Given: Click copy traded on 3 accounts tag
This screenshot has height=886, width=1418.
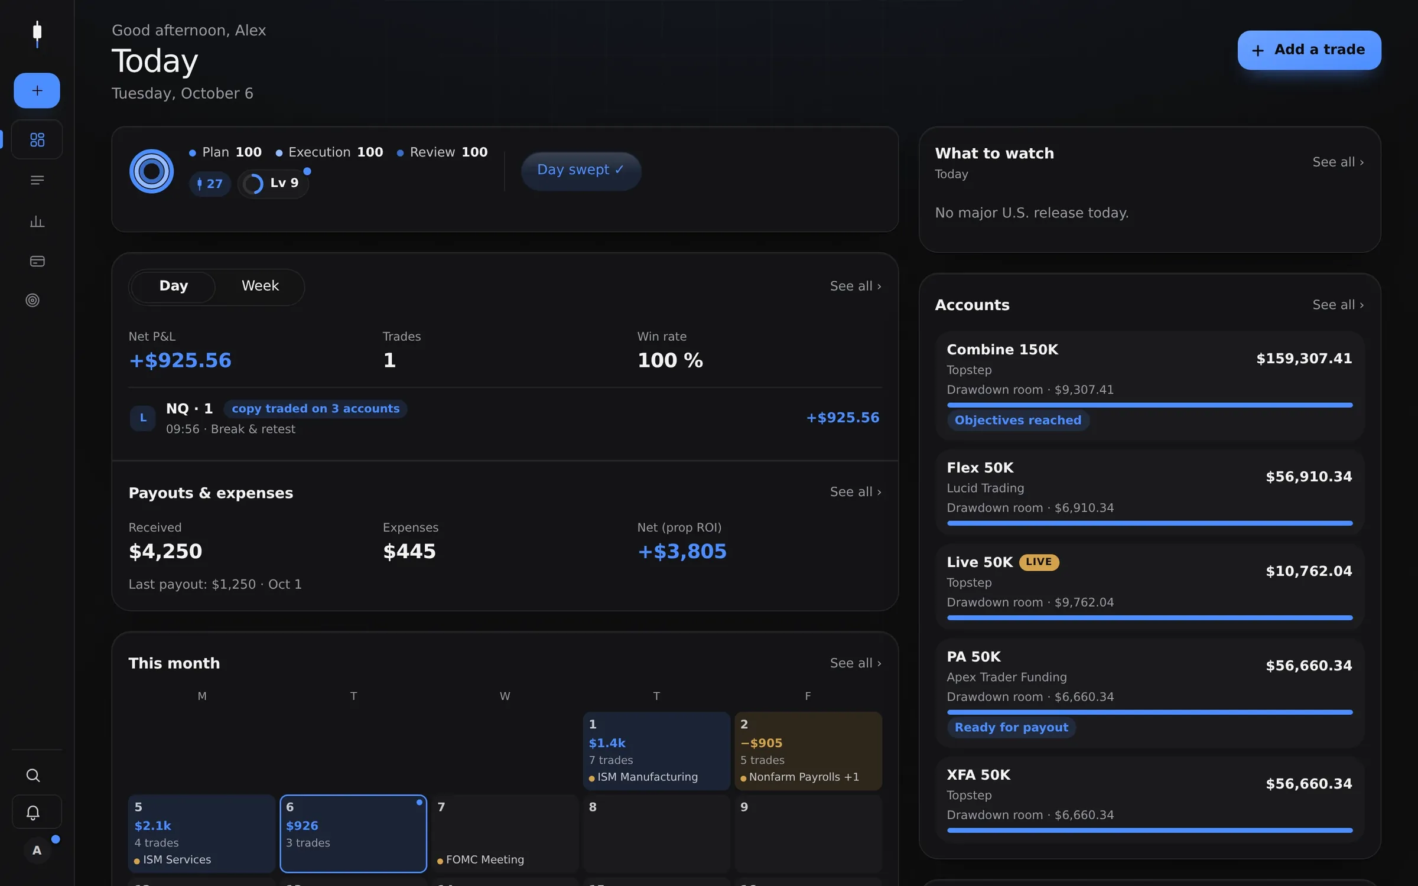Looking at the screenshot, I should (x=316, y=409).
